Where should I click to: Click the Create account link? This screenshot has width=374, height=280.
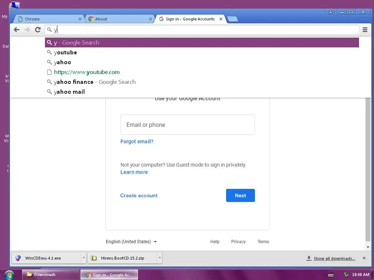coord(139,195)
